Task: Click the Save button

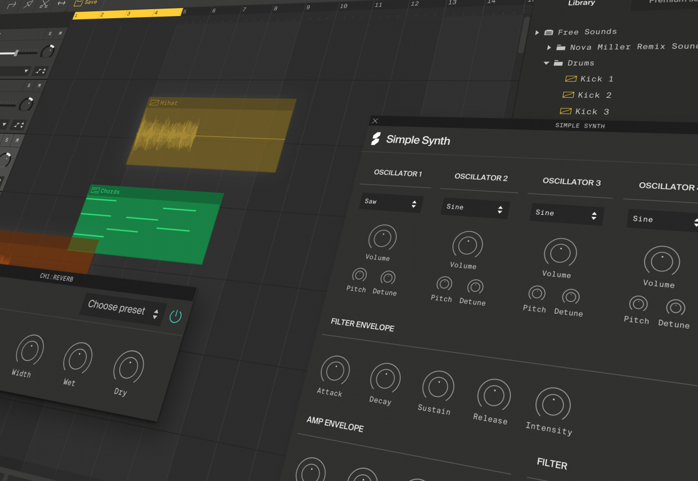Action: (x=86, y=3)
